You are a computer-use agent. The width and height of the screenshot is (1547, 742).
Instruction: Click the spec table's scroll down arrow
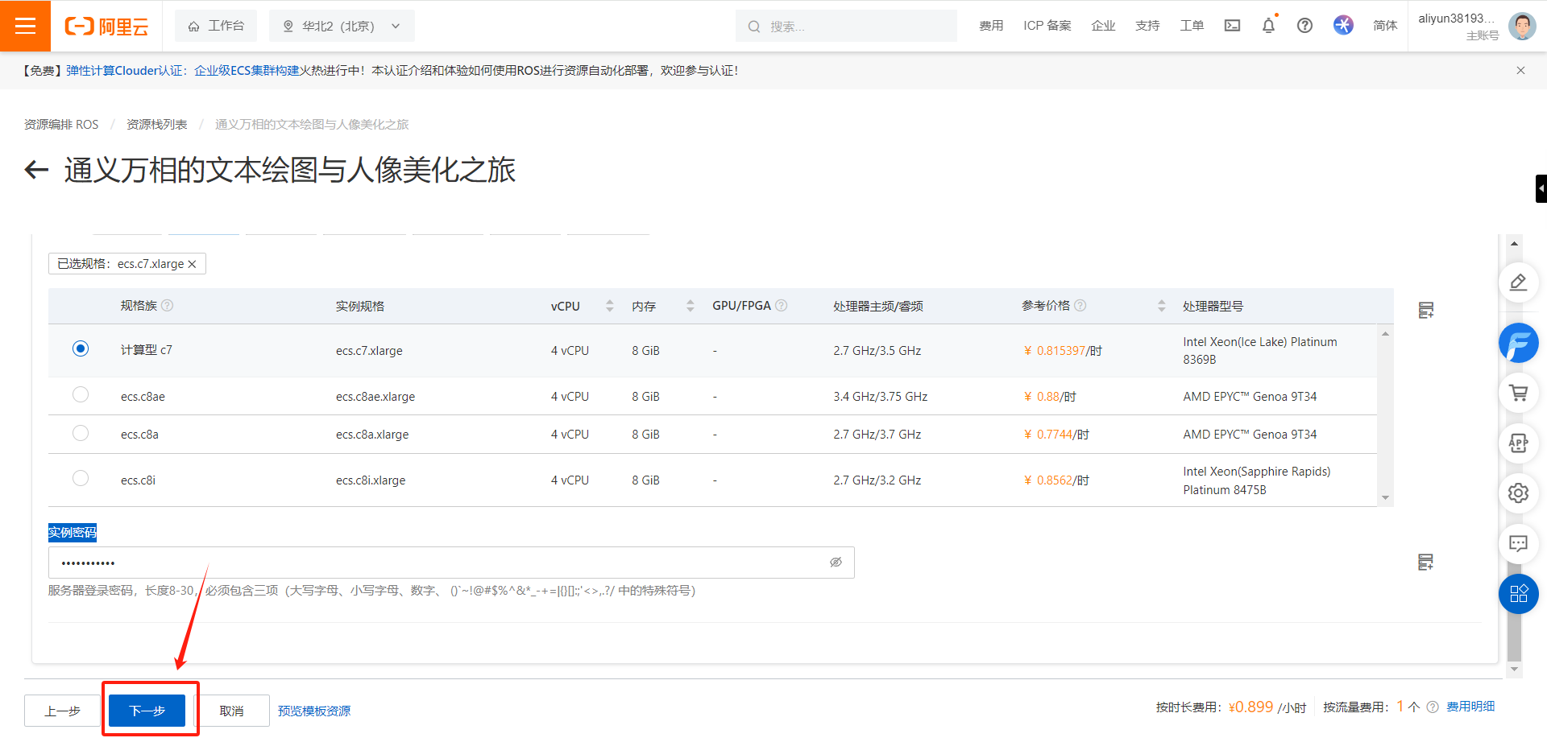pyautogui.click(x=1385, y=497)
